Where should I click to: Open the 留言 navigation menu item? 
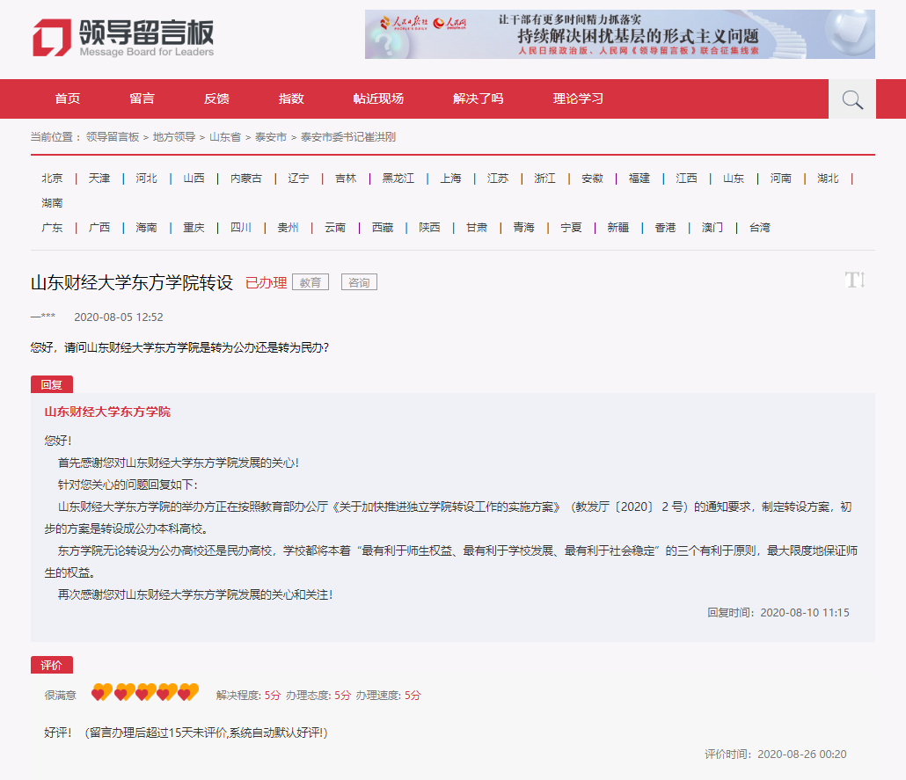[142, 98]
